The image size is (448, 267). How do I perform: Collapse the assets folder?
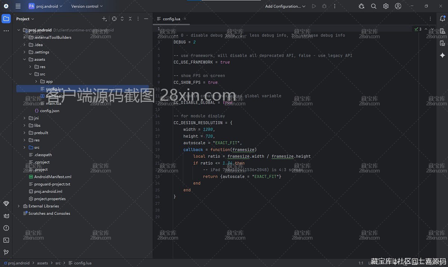25,59
